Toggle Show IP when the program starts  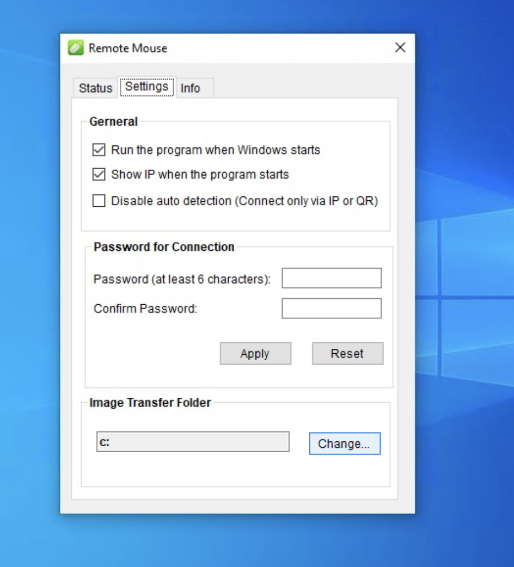99,174
